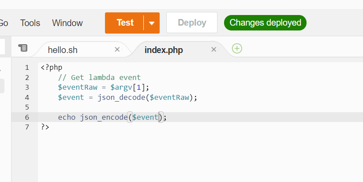
Task: Close the hello.sh tab
Action: (117, 49)
